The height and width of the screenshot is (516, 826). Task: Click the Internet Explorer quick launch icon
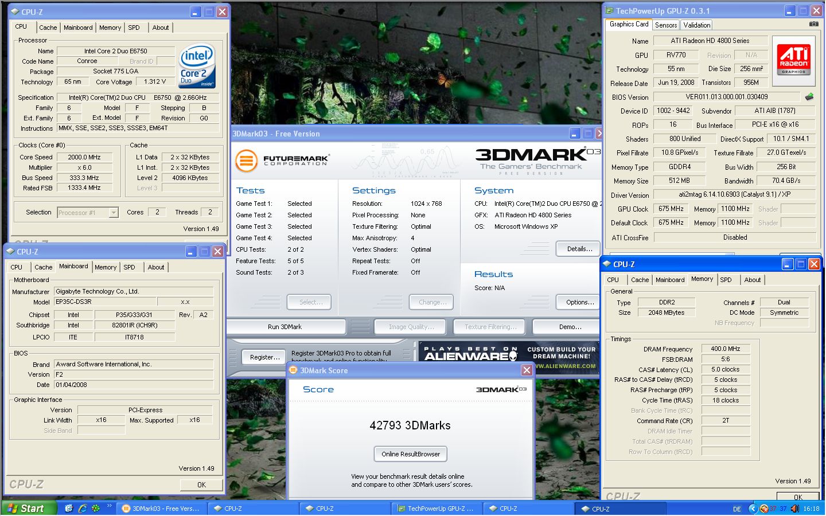83,509
